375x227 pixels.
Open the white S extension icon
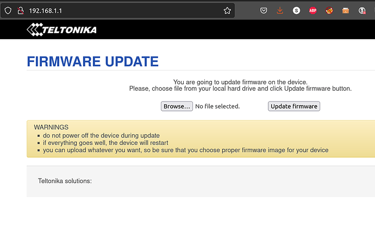pos(296,10)
